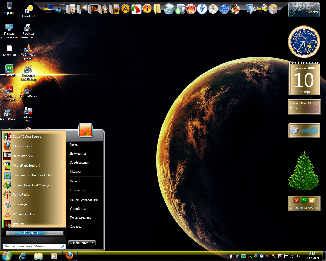Select the Restorator 2007 desktop shortcut
326x261 pixels.
(28, 115)
